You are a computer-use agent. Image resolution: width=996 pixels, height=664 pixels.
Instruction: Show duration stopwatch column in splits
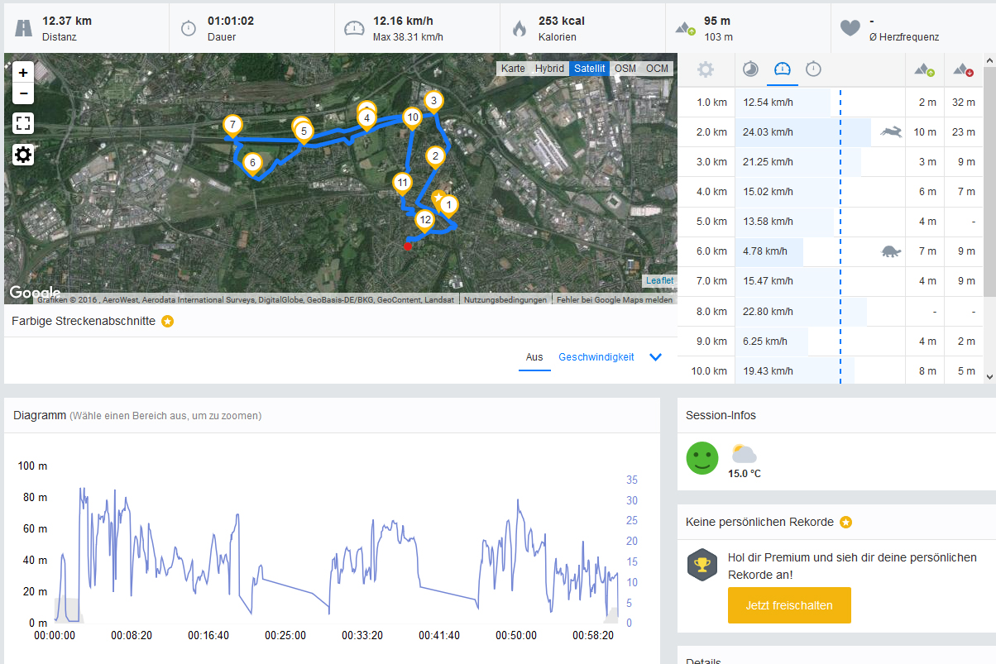[x=813, y=69]
